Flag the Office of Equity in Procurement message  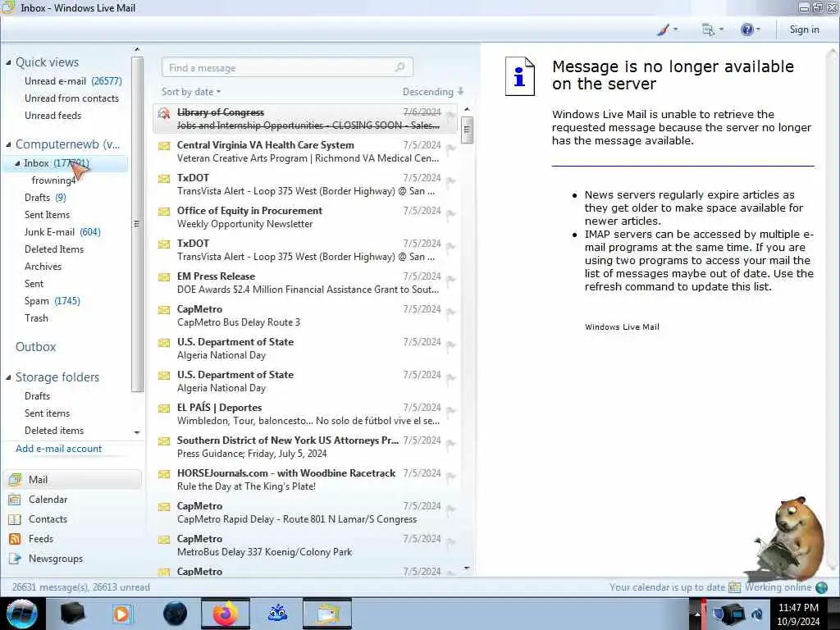coord(450,215)
